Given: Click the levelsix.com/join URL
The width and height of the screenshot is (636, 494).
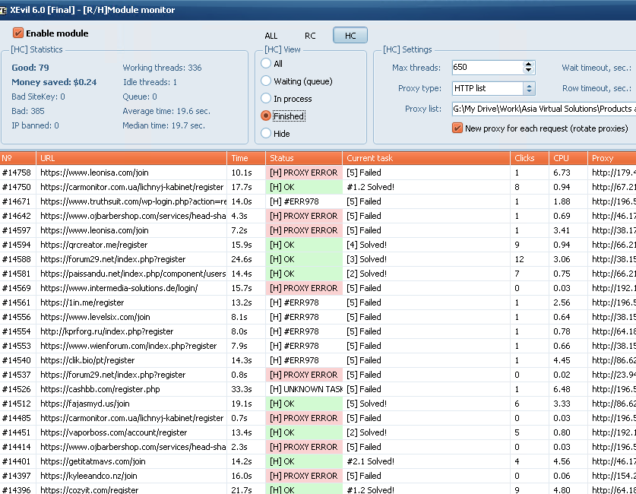Looking at the screenshot, I should 95,317.
